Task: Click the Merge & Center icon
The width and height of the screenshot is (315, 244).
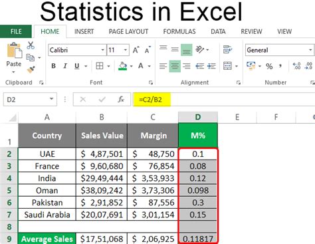Action: click(x=227, y=66)
